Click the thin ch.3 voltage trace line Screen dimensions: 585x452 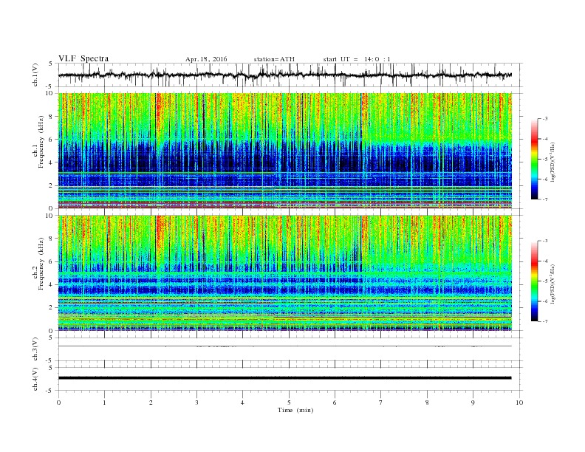tap(284, 346)
